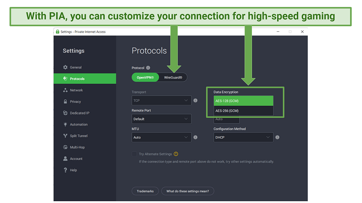Click What do these settings mean button
Viewport: 362px width, 203px height.
point(188,191)
